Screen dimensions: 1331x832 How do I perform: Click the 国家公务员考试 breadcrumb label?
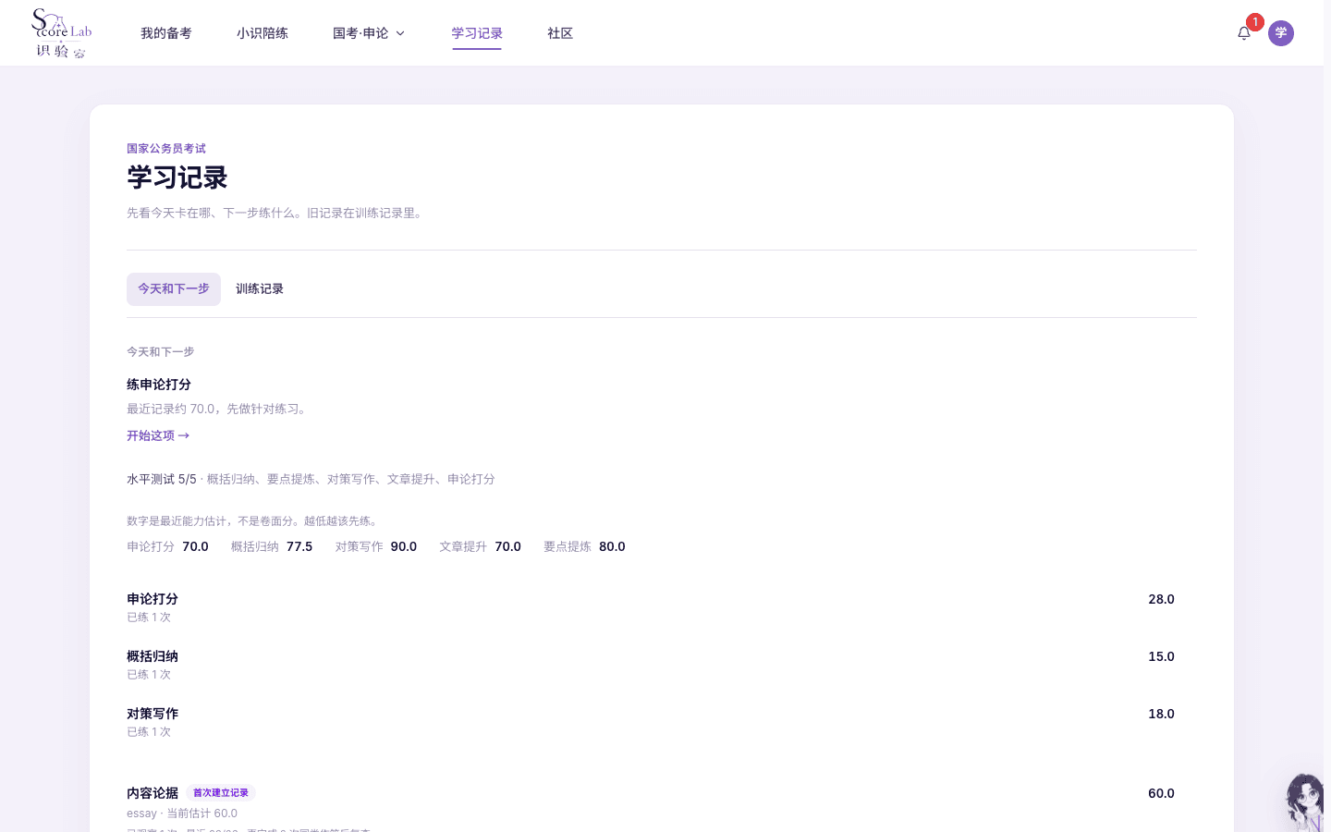pos(166,149)
